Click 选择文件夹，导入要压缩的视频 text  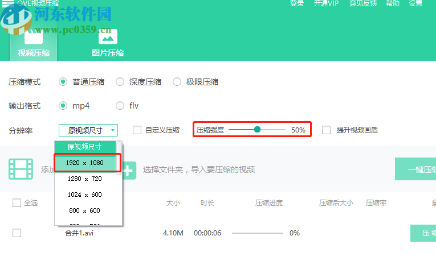coord(199,169)
